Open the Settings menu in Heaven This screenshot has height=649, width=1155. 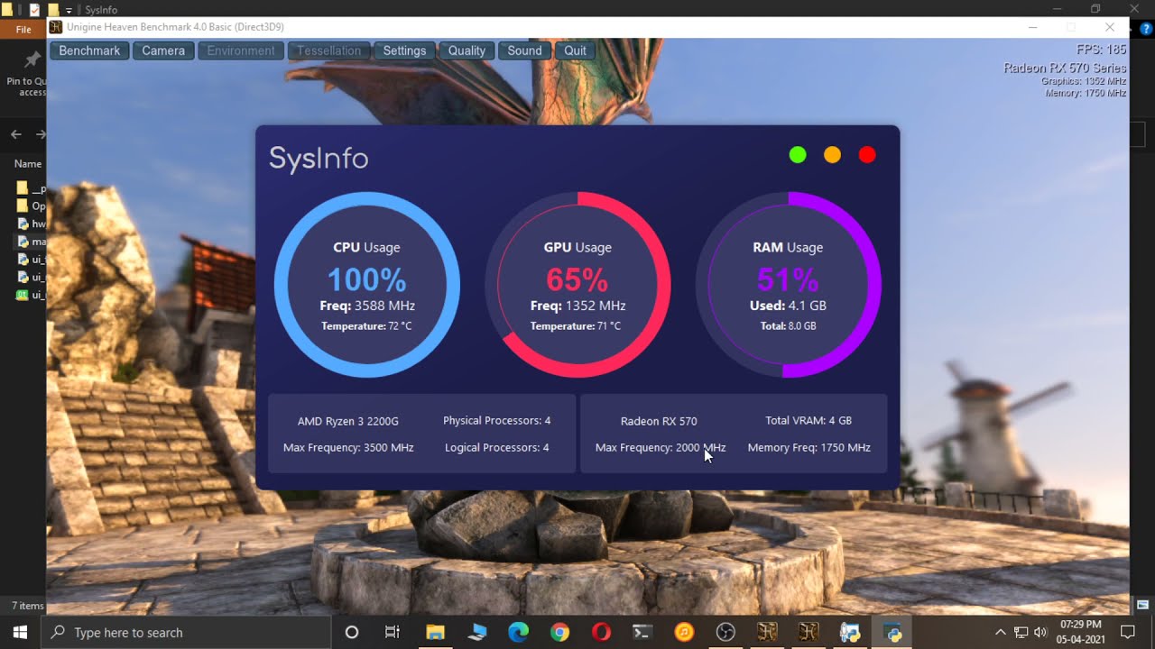click(404, 50)
